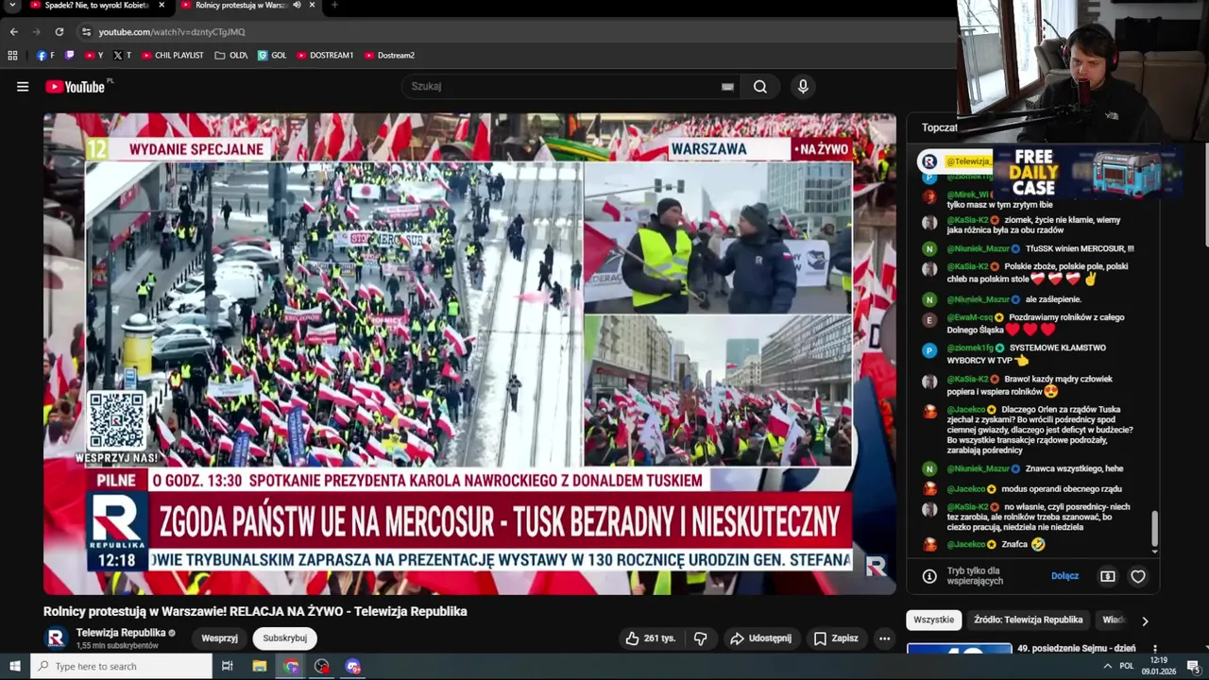Open the Telewizja Republika channel avatar
1209x680 pixels.
pyautogui.click(x=56, y=638)
